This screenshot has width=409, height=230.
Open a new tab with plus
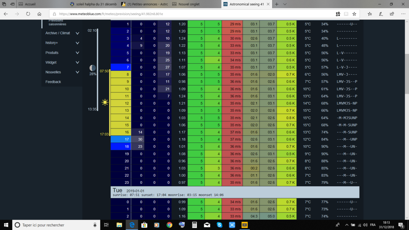[276, 4]
